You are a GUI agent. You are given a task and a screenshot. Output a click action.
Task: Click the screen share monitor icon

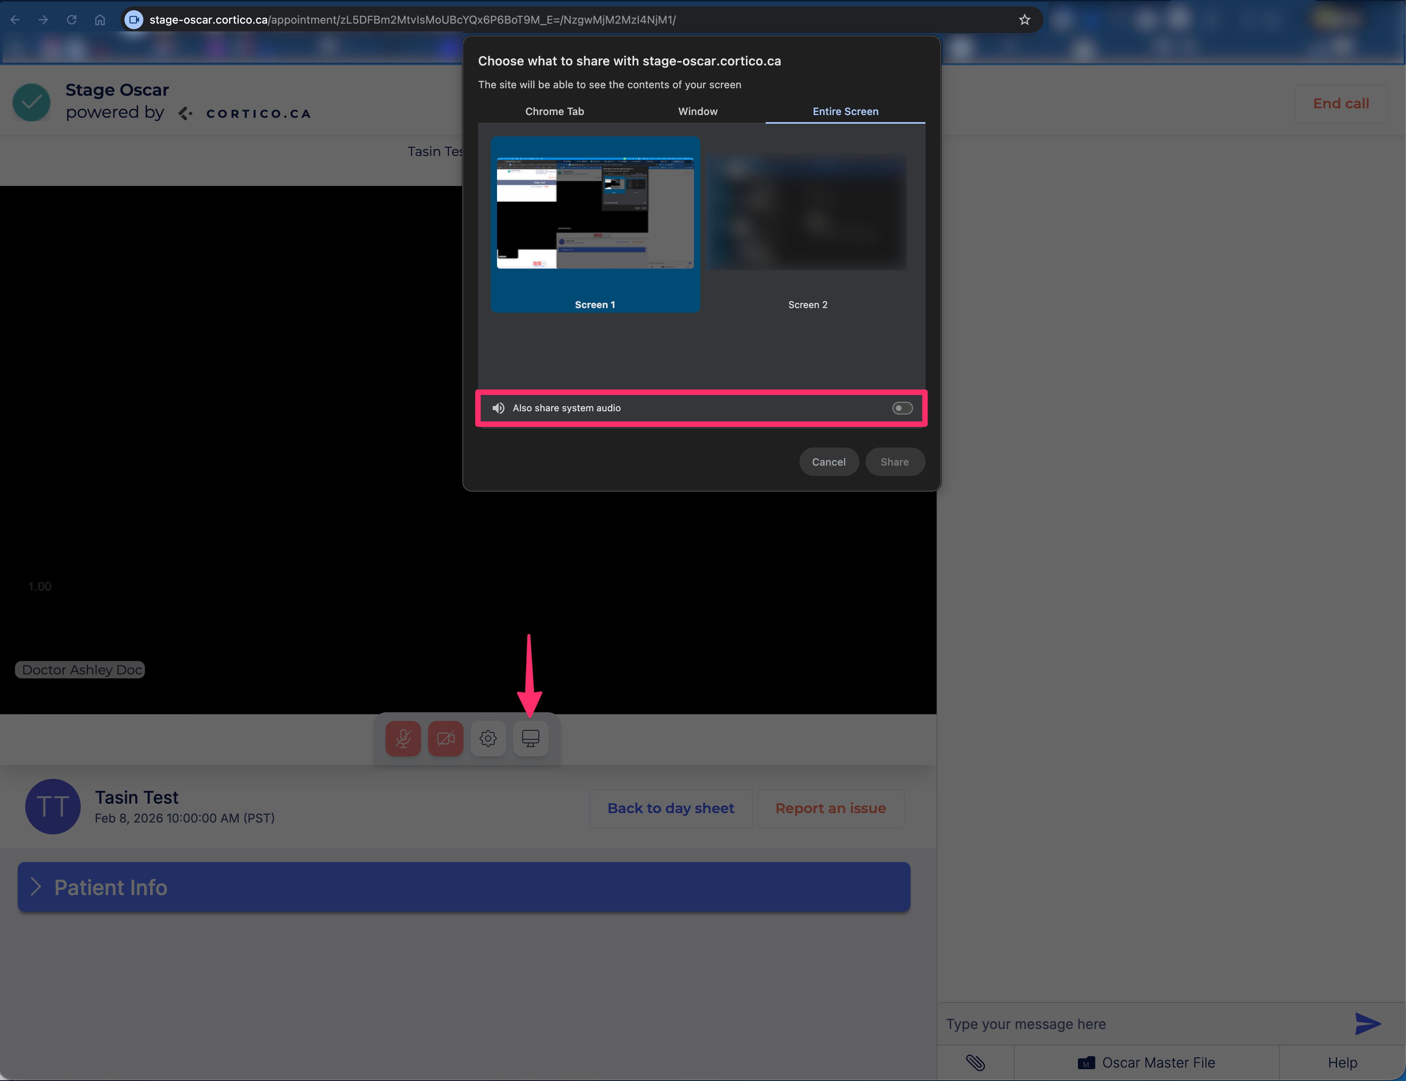point(530,738)
